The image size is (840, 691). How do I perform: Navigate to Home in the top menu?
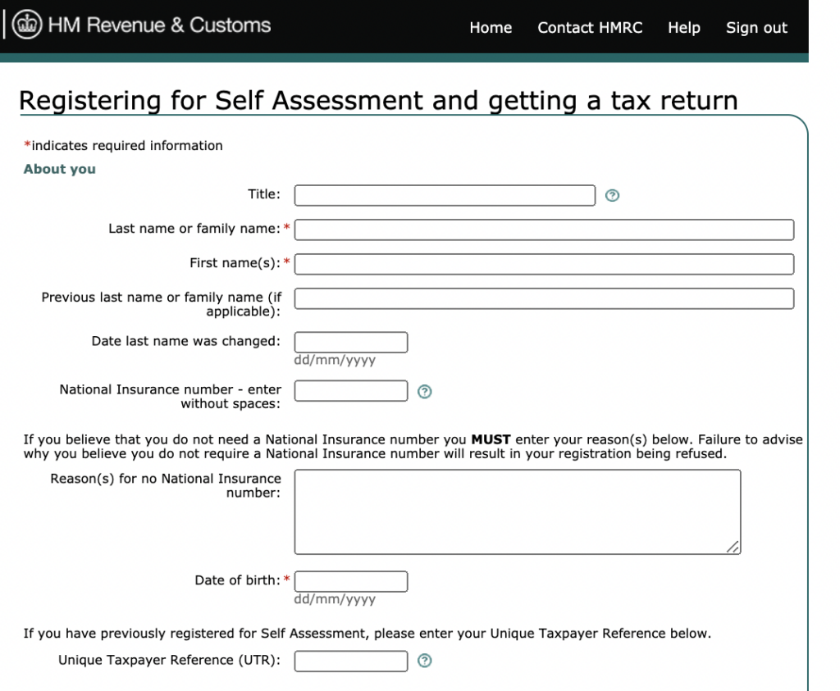coord(490,27)
